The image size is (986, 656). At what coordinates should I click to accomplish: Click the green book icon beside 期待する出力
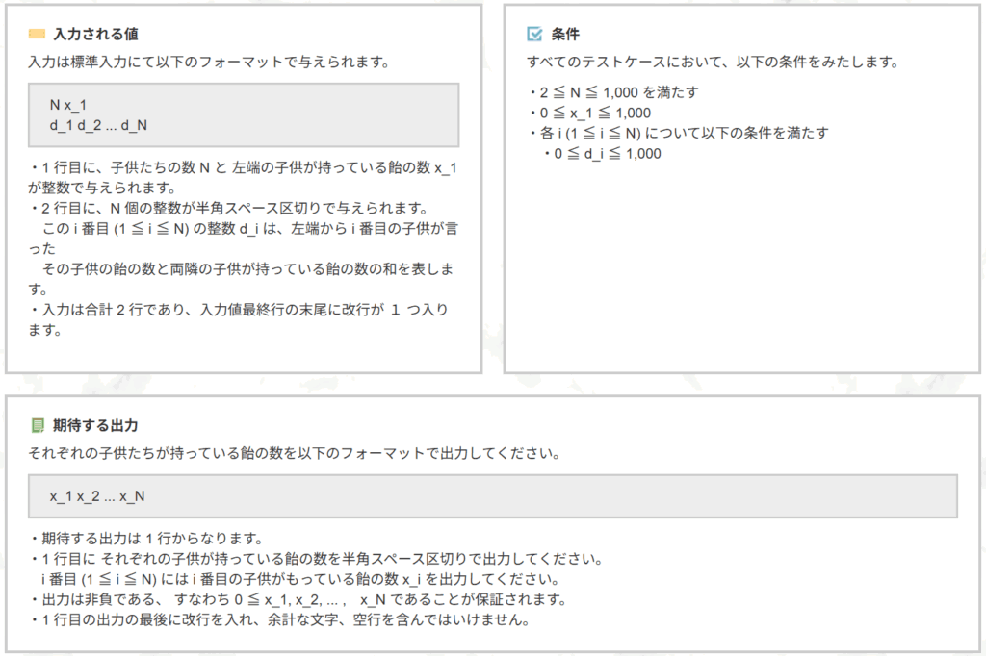point(38,424)
